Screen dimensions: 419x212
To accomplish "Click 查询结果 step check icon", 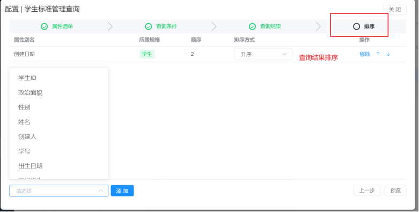I will 252,26.
